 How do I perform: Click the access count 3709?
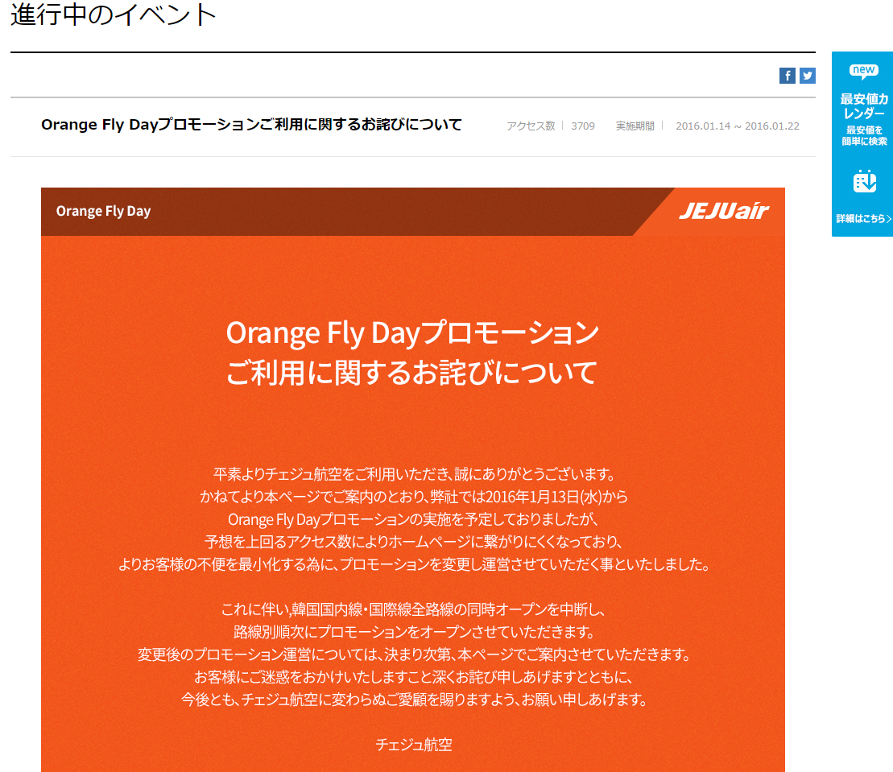[583, 126]
